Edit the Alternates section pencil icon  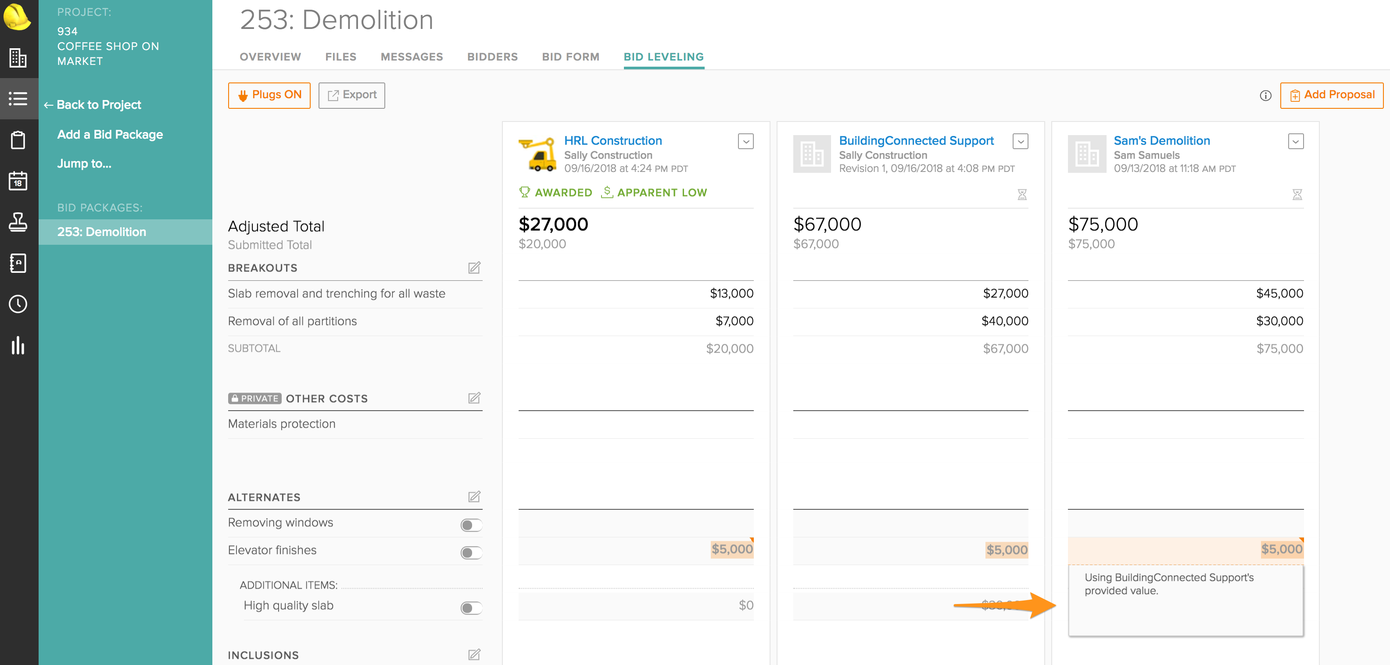coord(474,497)
